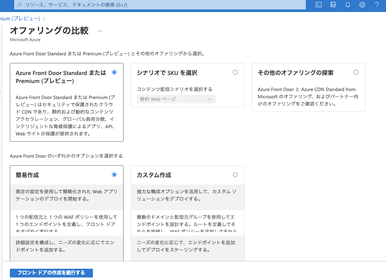Click the その他のオファリングの探索 heading
386x280 pixels.
point(295,73)
